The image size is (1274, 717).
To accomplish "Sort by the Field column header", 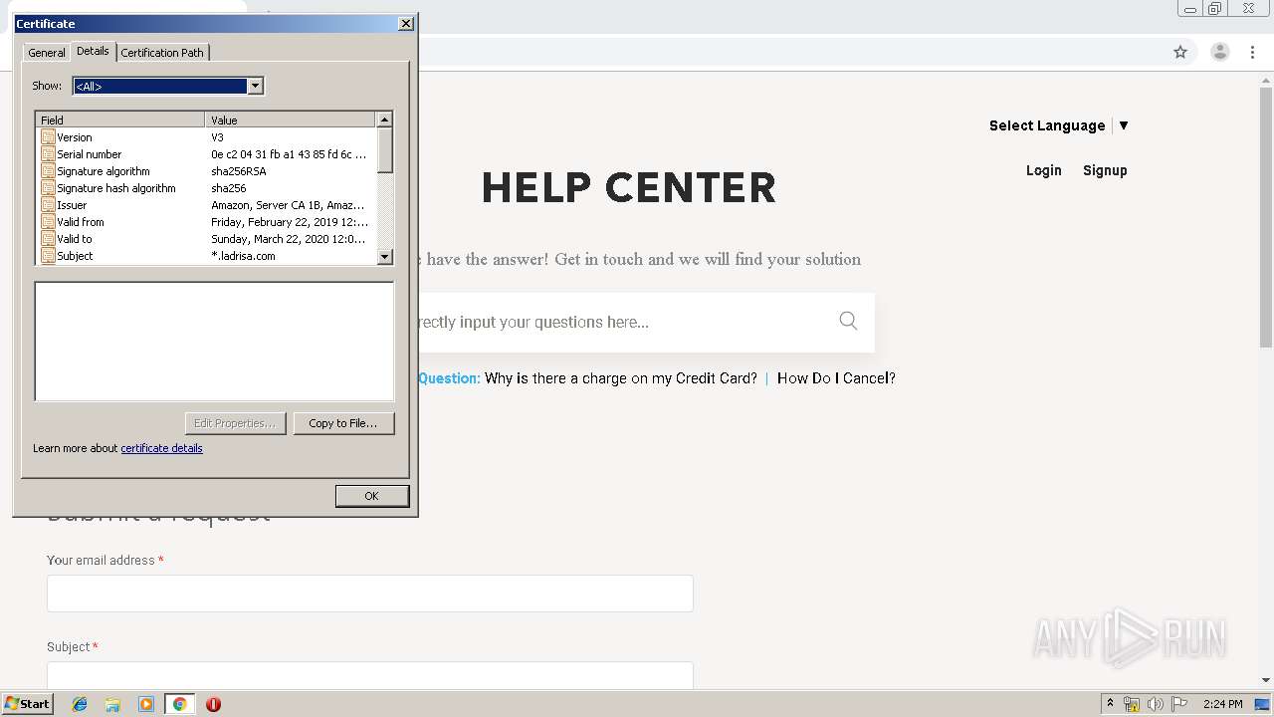I will [x=120, y=119].
